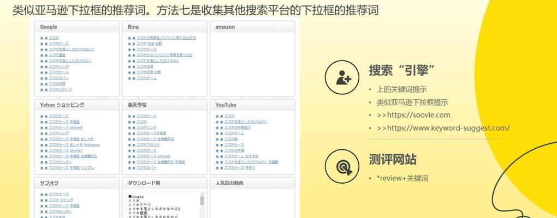Click the https://www.keyword-suggest.com/ link text
The height and width of the screenshot is (218, 557).
448,128
